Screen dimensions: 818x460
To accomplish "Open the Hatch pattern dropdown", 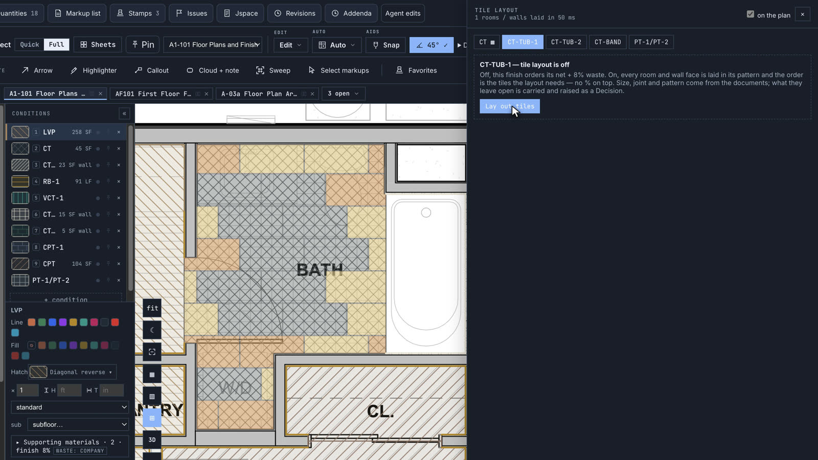I will tap(73, 372).
